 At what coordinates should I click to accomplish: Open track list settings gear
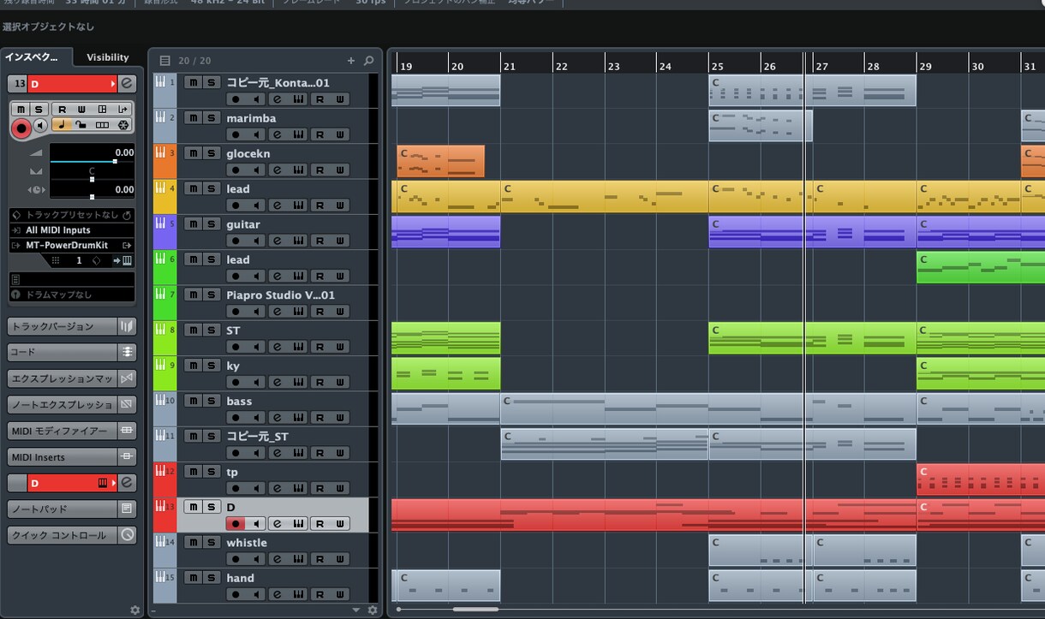[x=372, y=610]
